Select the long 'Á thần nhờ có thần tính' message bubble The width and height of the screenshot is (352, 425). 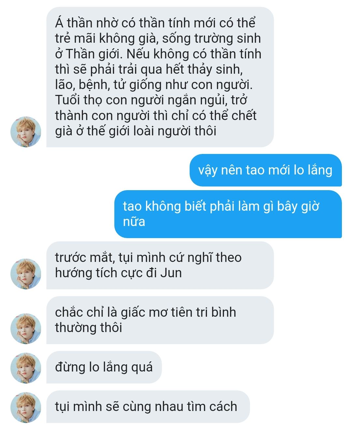click(160, 77)
